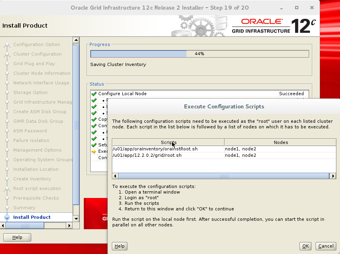Click the Install Product node icon in the sidebar

coord(7,217)
